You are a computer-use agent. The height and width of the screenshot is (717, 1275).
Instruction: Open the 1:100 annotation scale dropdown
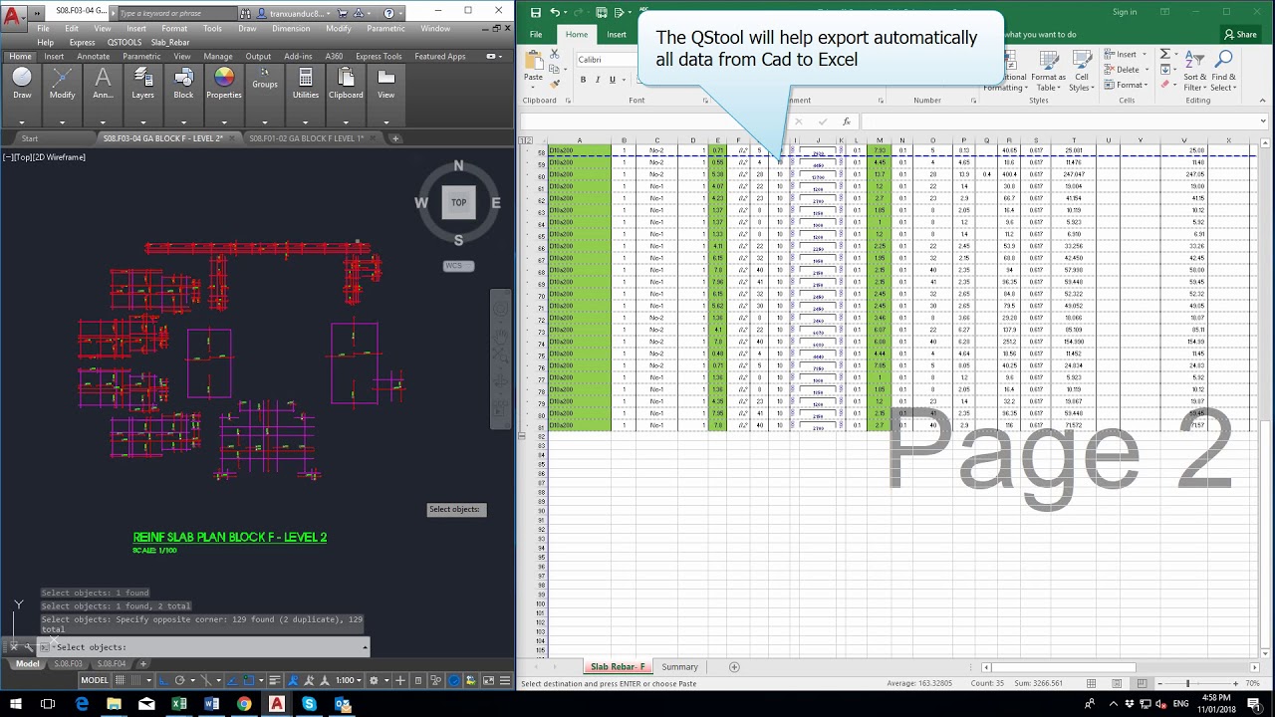click(x=349, y=680)
